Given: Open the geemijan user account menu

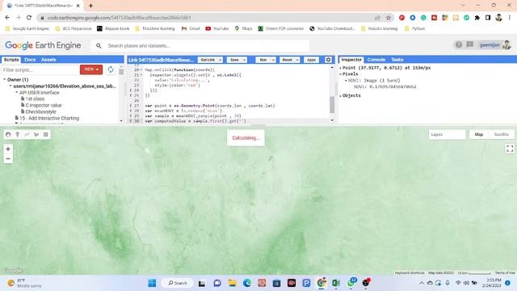Looking at the screenshot, I should 494,45.
